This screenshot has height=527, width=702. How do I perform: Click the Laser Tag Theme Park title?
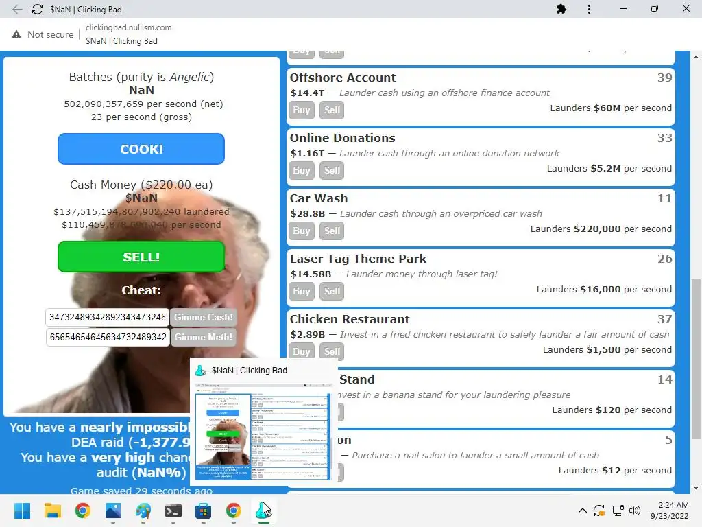click(x=358, y=259)
